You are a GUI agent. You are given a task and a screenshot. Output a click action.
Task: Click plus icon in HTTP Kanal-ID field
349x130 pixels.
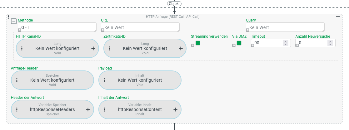pos(93,48)
